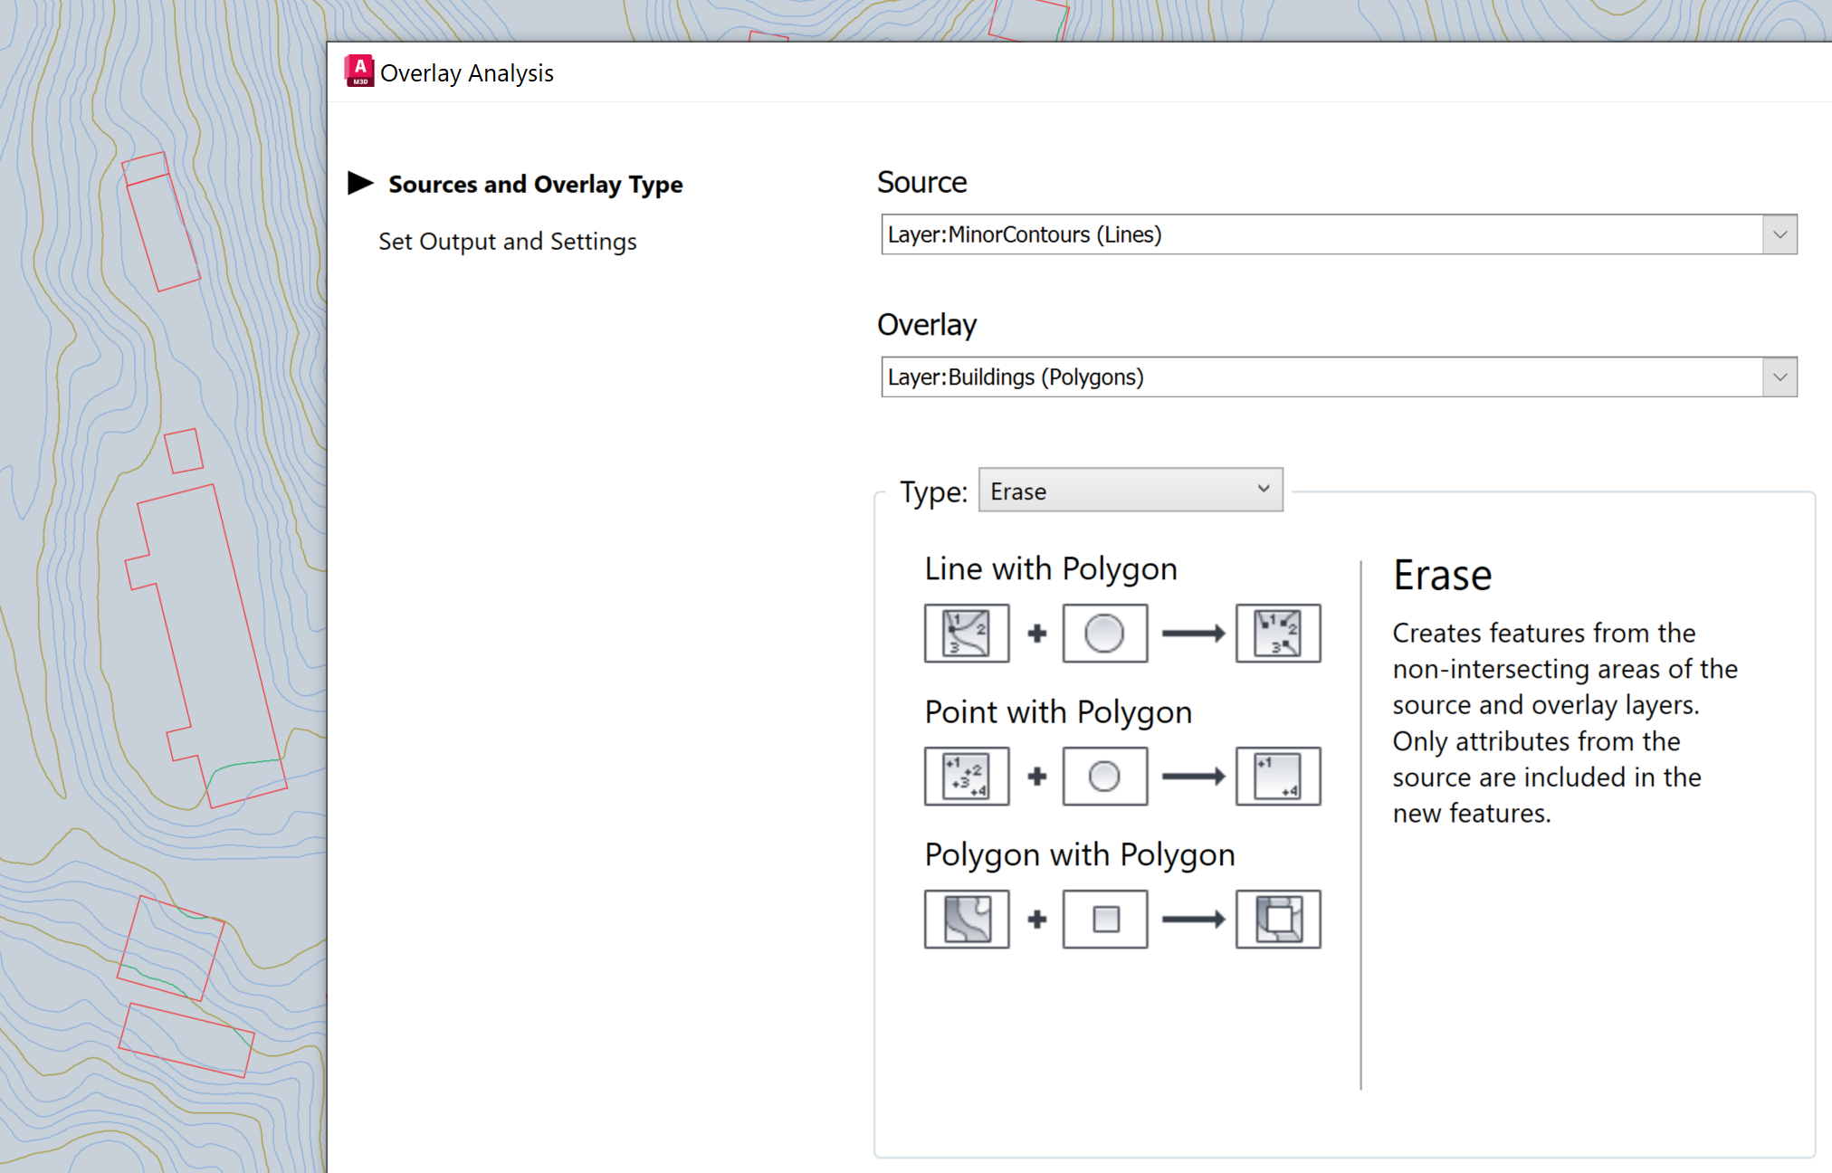Click the Autodesk Map 3D app icon
Screen dimensions: 1832x1173
359,72
